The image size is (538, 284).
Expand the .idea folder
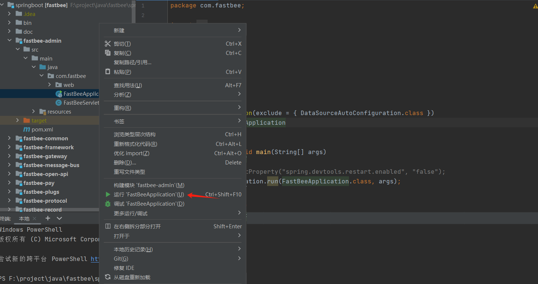pos(9,14)
